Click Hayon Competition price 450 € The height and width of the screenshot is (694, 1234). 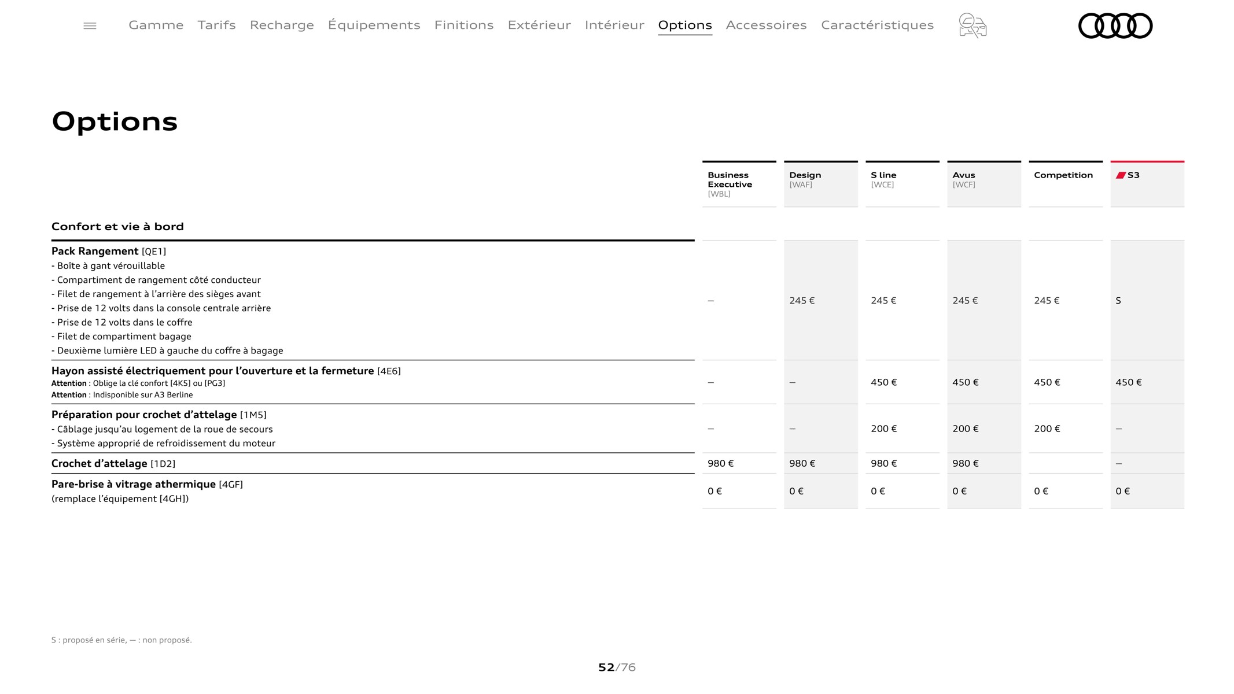[1047, 382]
